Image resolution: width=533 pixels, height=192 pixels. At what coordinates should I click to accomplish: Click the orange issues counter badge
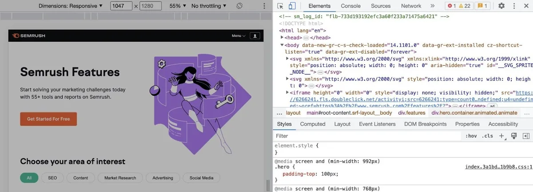tap(482, 6)
